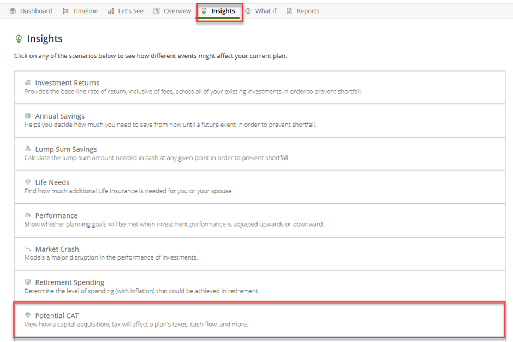The width and height of the screenshot is (513, 342).
Task: Open the Lump Sum Savings scenario
Action: (x=260, y=154)
